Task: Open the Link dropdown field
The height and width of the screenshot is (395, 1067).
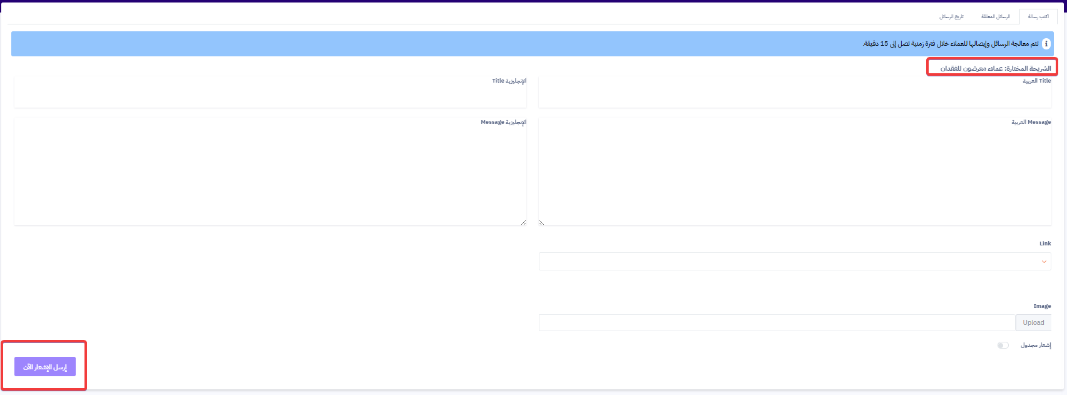Action: [795, 262]
